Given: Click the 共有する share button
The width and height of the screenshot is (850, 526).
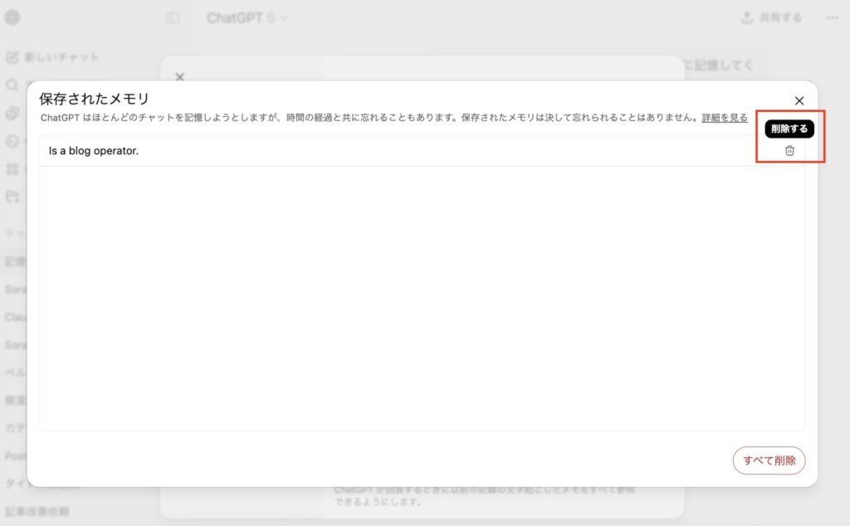Looking at the screenshot, I should (771, 17).
